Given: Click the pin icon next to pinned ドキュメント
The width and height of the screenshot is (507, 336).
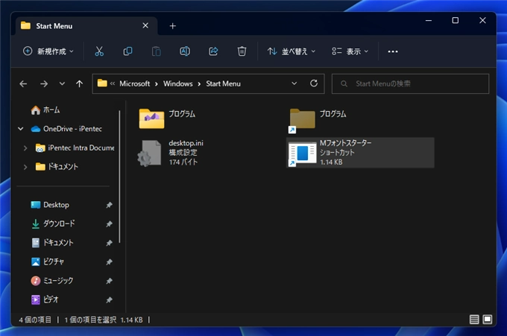Looking at the screenshot, I should click(x=110, y=243).
